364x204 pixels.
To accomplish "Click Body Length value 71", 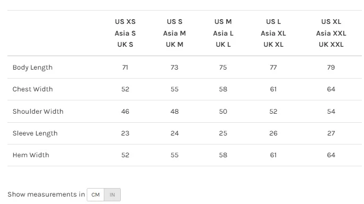I will (x=125, y=67).
